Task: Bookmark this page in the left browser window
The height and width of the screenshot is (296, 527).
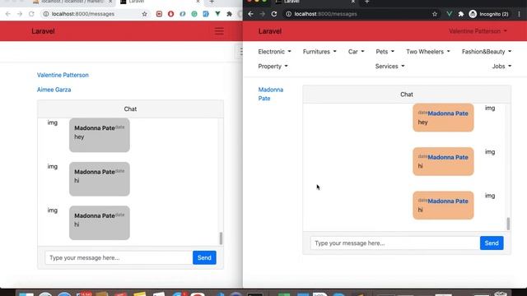Action: click(145, 14)
